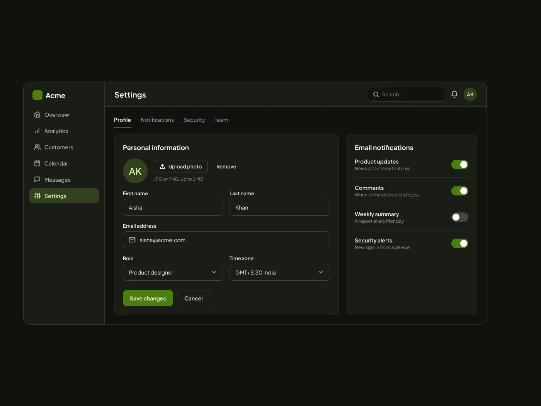The width and height of the screenshot is (541, 406).
Task: Open notifications bell icon
Action: tap(454, 94)
